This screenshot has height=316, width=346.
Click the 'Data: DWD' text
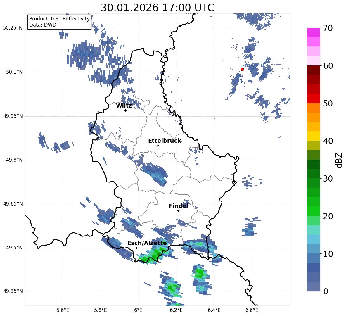(43, 25)
